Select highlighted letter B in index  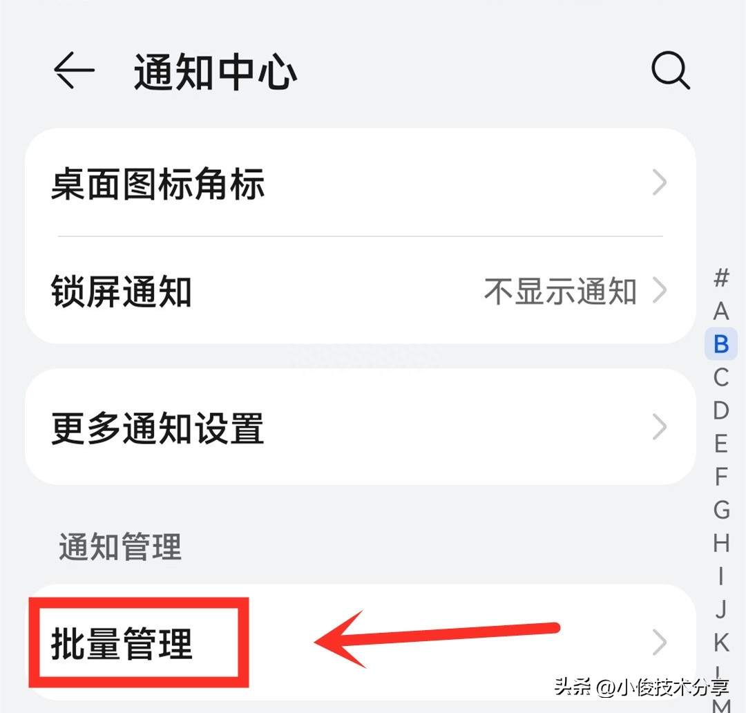pyautogui.click(x=721, y=343)
